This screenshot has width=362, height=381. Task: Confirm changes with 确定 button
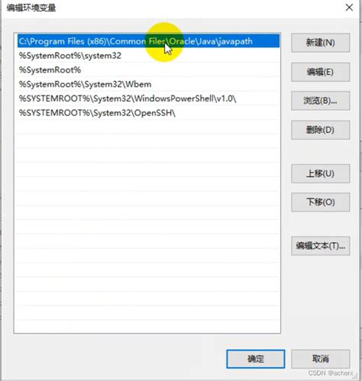coord(256,359)
